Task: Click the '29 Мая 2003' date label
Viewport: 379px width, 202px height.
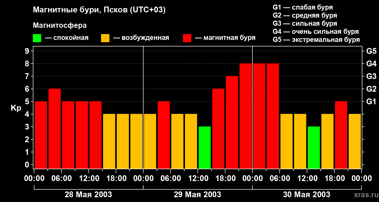Action: click(x=198, y=195)
